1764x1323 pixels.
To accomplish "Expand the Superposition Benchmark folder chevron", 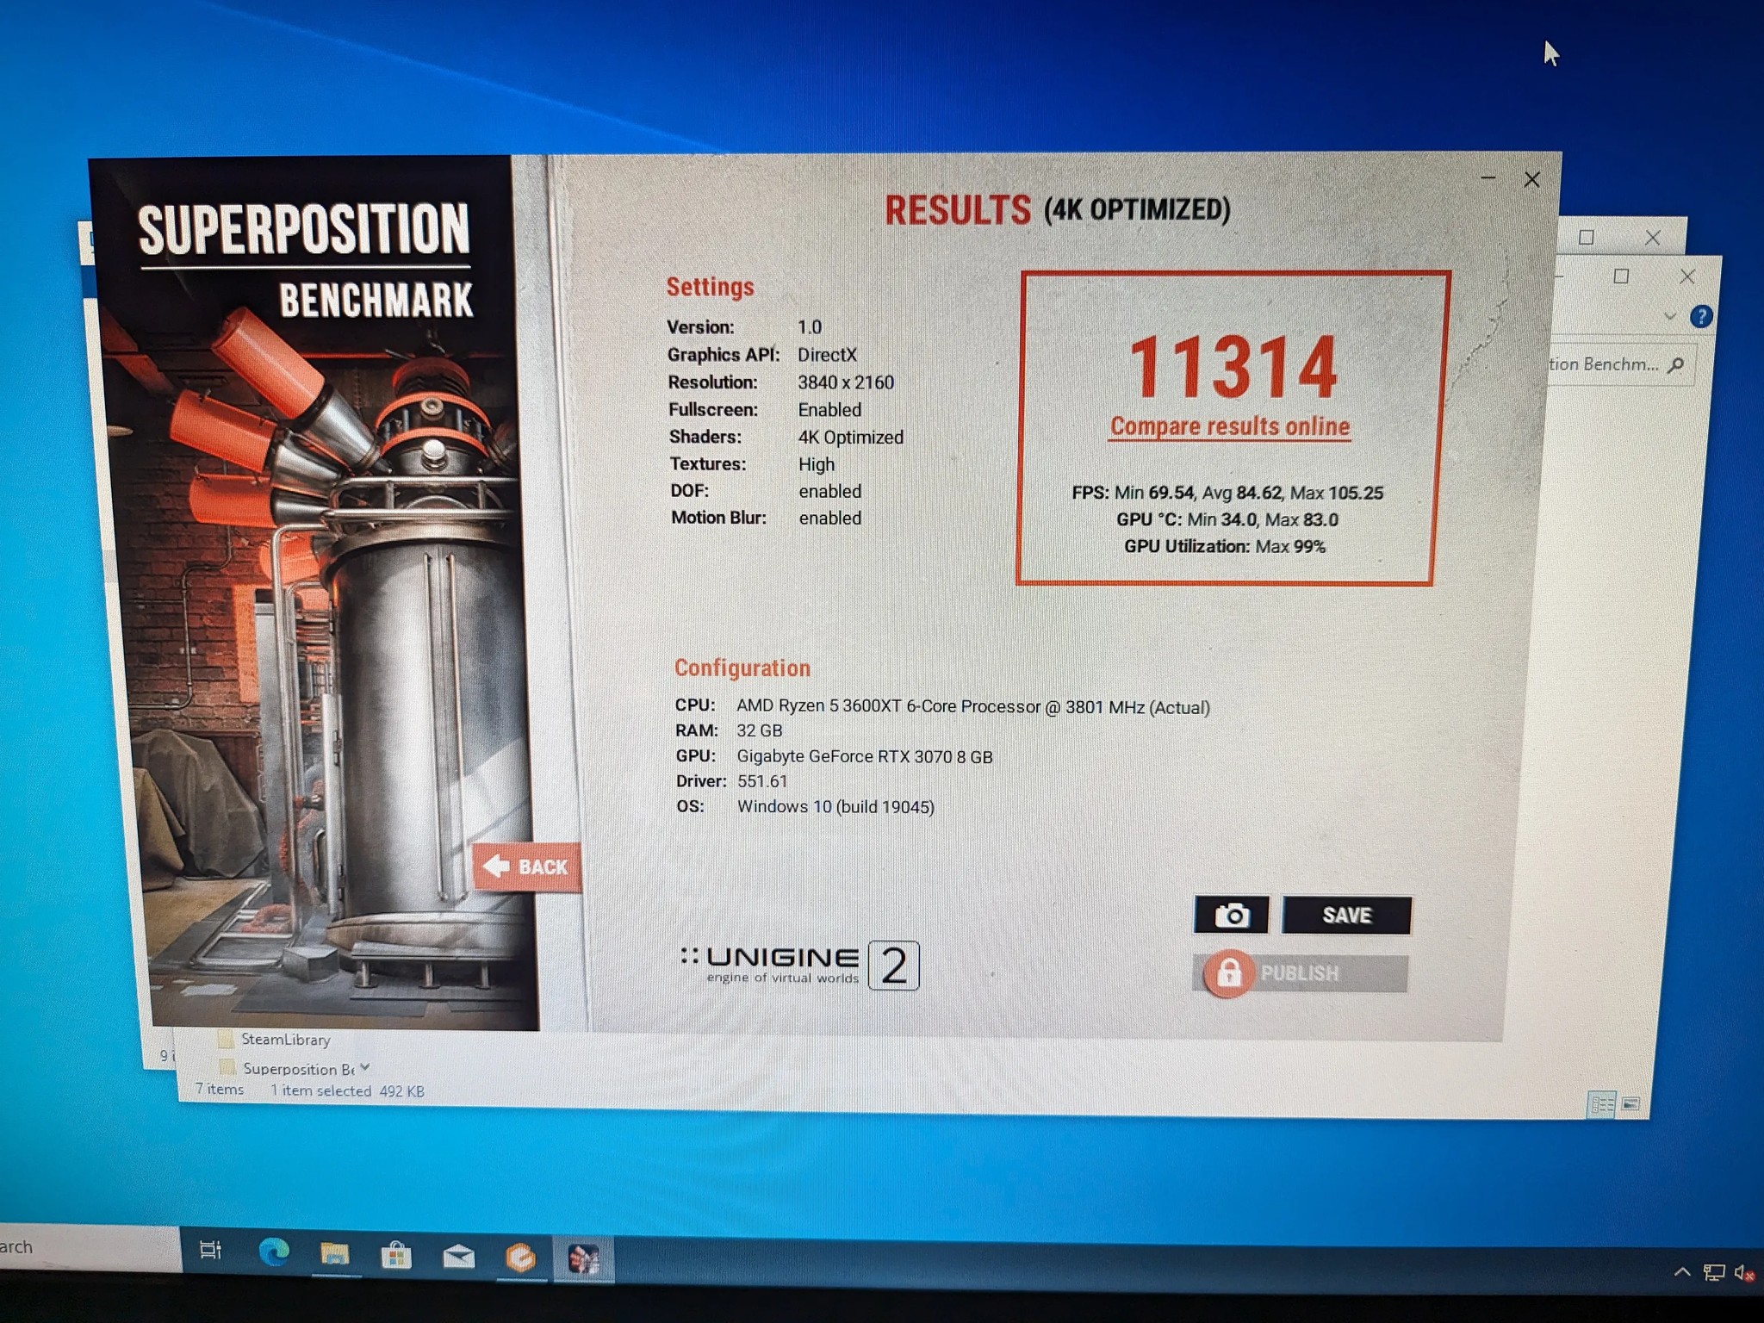I will pyautogui.click(x=363, y=1068).
